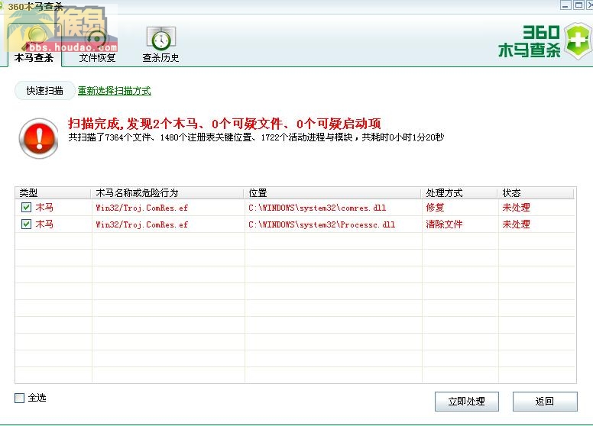Click the red exclamation warning icon
593x426 pixels.
(x=38, y=138)
